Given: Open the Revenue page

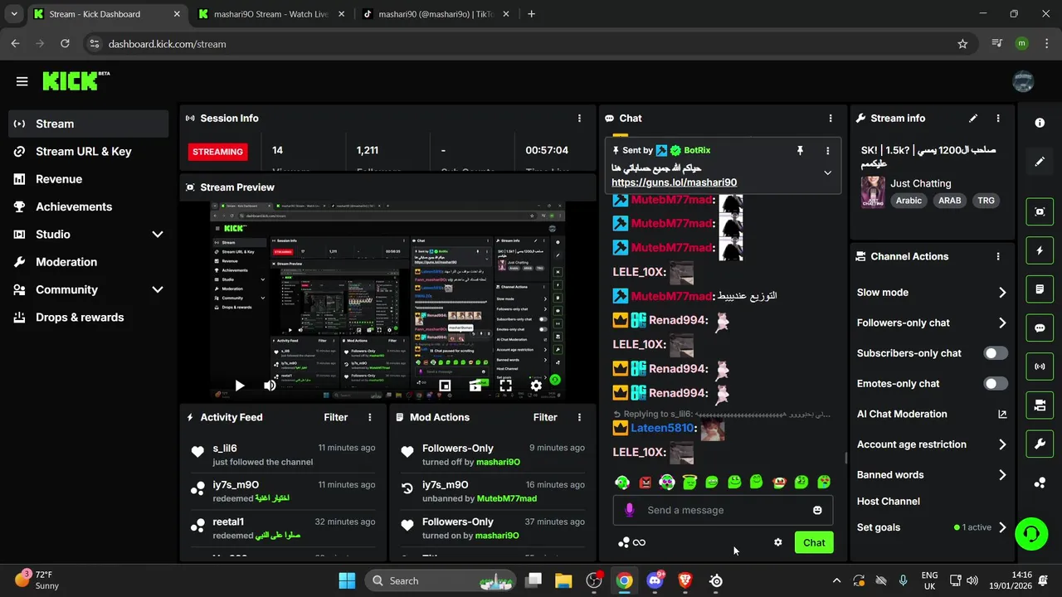Looking at the screenshot, I should tap(89, 179).
